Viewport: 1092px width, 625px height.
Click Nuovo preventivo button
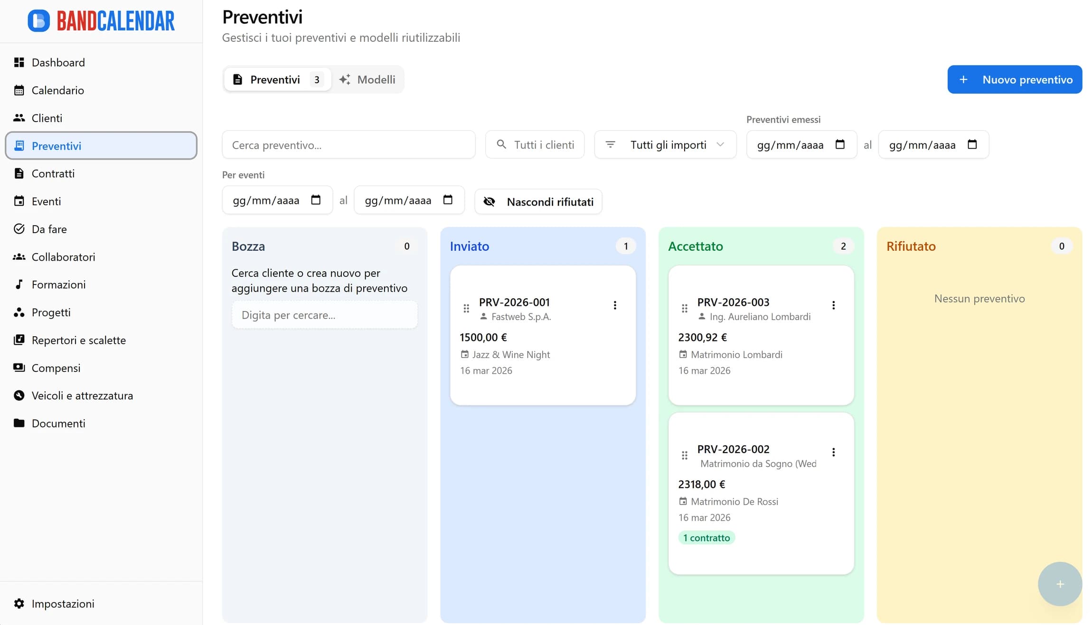point(1015,79)
